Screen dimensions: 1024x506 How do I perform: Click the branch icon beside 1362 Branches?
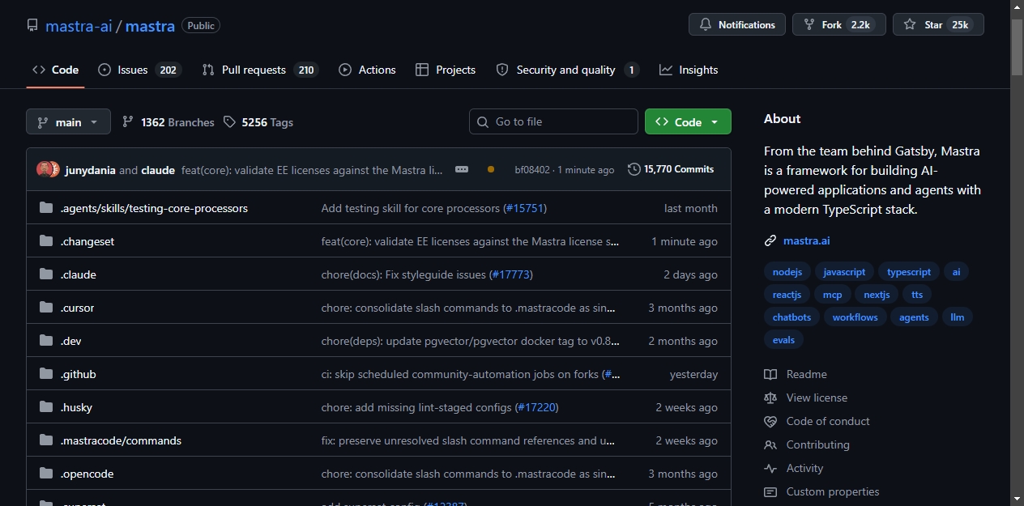(x=128, y=122)
